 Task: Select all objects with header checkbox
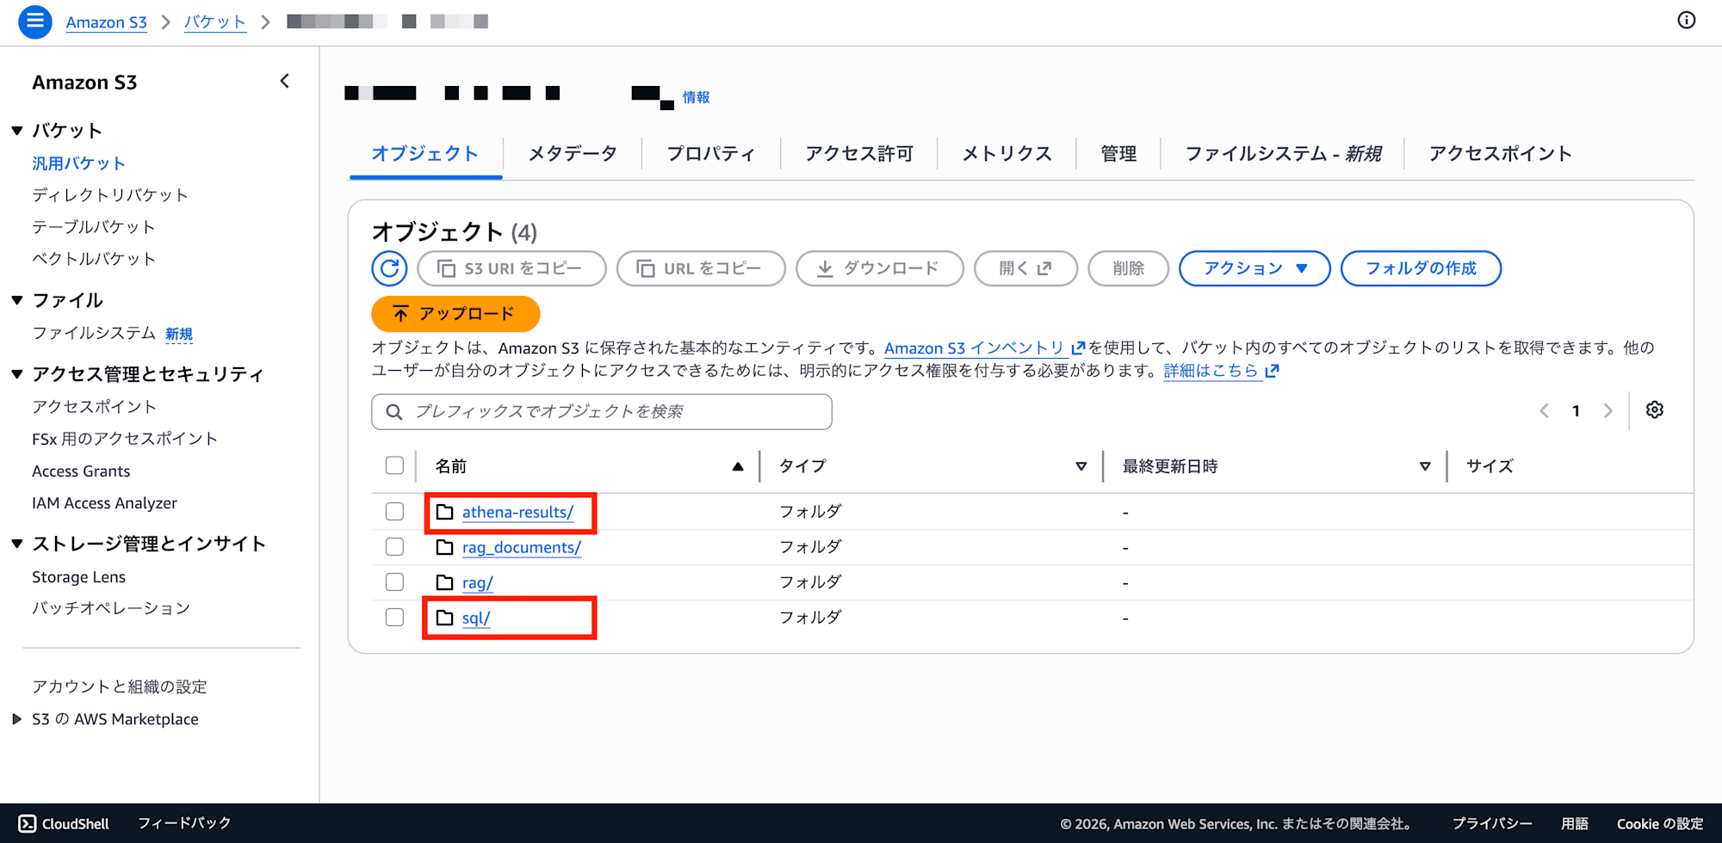coord(394,465)
